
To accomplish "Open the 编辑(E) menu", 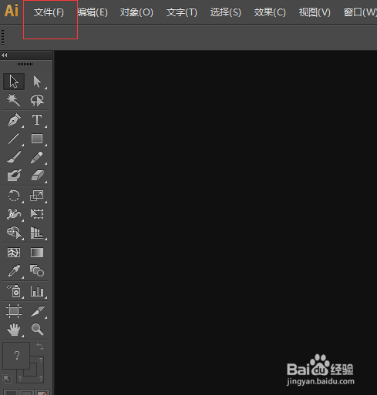I will click(x=93, y=12).
